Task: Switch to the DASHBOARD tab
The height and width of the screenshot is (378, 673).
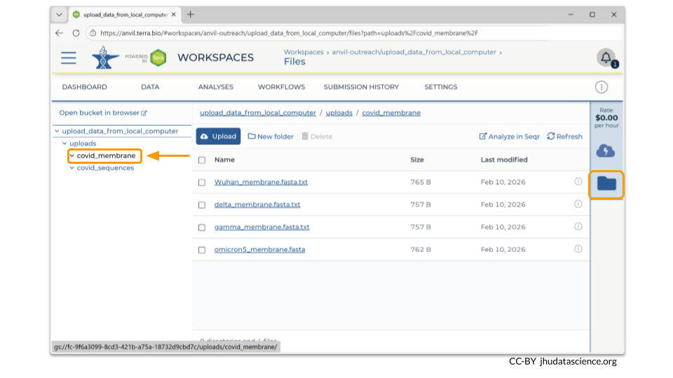Action: tap(85, 87)
